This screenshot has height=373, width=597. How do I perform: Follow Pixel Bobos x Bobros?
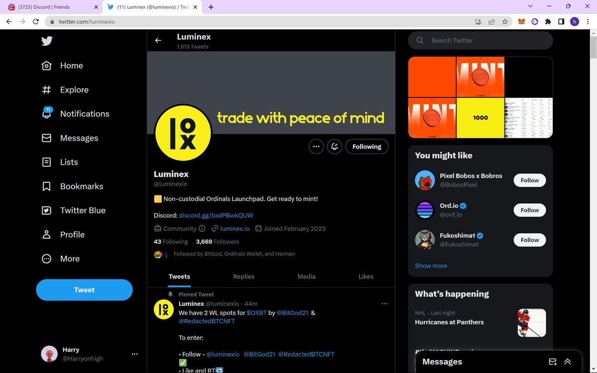[529, 181]
